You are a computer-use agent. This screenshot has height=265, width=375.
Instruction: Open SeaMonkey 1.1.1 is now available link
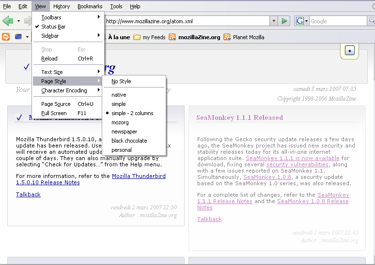(x=293, y=158)
